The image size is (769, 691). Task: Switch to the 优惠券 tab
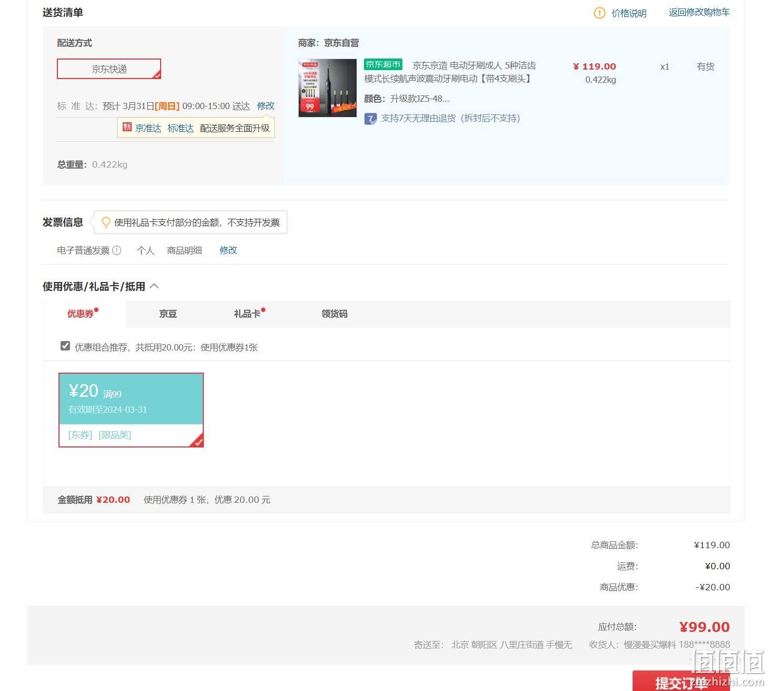tap(84, 314)
